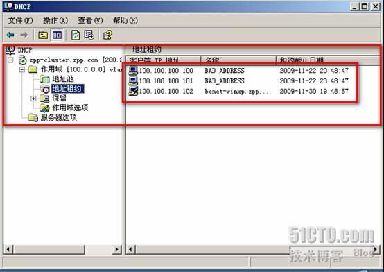384x272 pixels.
Task: Click the Refresh toolbar icon
Action: pos(76,35)
